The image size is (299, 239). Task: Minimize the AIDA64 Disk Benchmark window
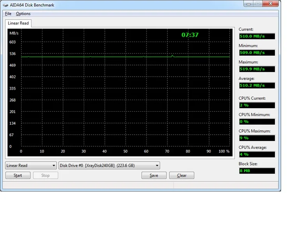click(249, 4)
